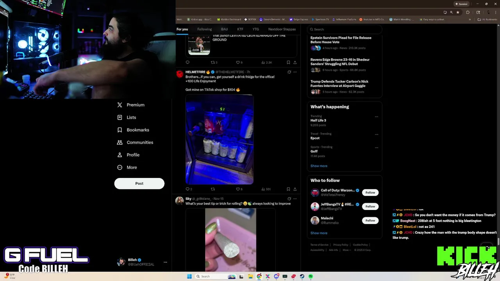Click the Windows Start button
Viewport: 500px width, 281px height.
189,276
